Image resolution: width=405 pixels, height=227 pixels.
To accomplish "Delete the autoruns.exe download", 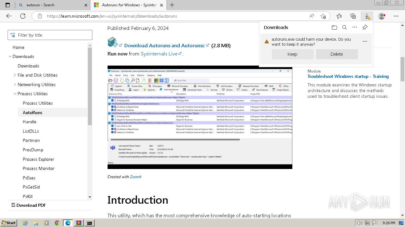I will coord(337,54).
